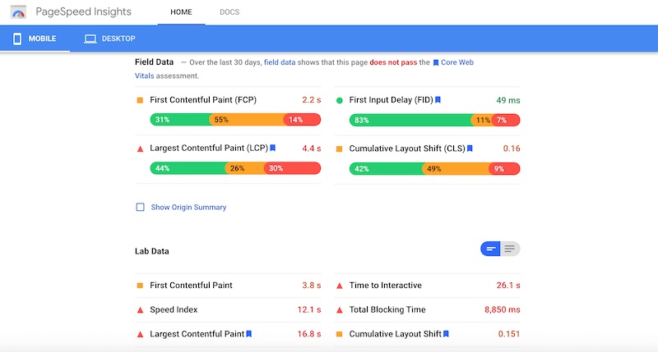Open the DOCS tab
Image resolution: width=658 pixels, height=352 pixels.
(x=229, y=12)
